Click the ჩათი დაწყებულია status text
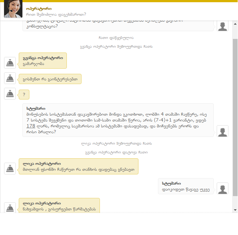The width and height of the screenshot is (238, 235). pos(116,38)
